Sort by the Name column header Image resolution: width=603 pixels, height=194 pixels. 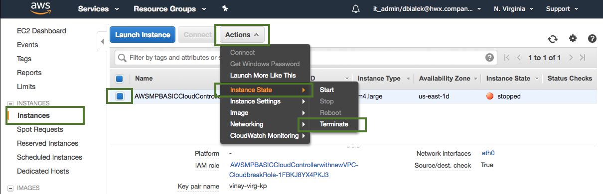[x=144, y=79]
